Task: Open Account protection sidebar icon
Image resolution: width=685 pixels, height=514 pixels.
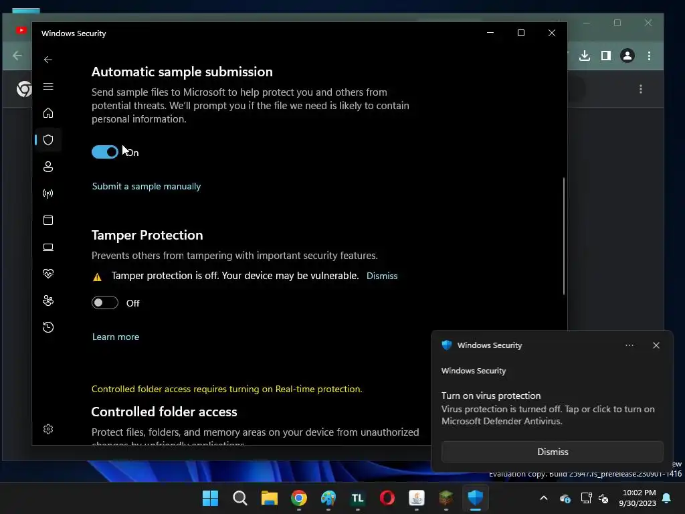Action: pyautogui.click(x=48, y=167)
